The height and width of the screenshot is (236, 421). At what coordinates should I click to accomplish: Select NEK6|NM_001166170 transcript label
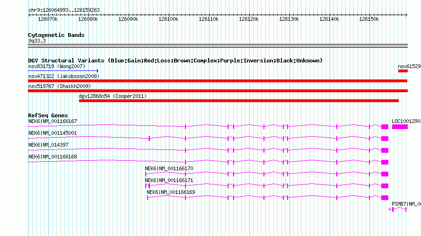coord(169,168)
